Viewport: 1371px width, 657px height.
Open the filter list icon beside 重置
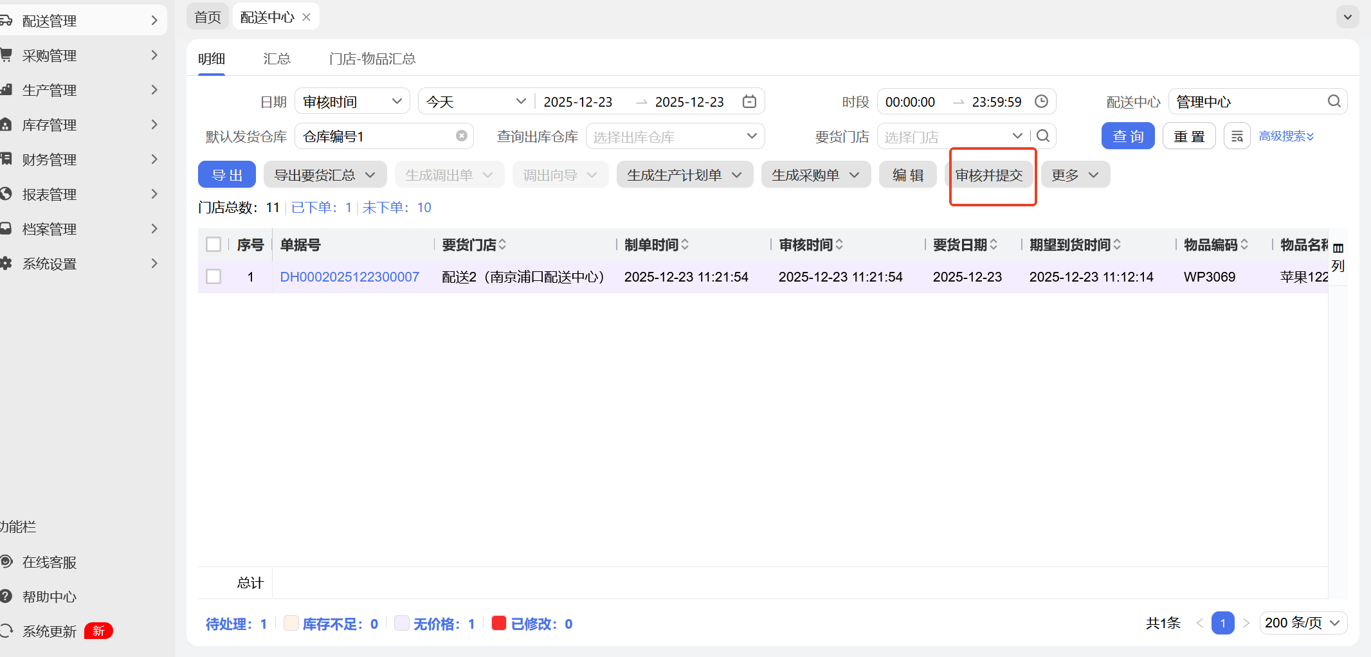(1237, 136)
